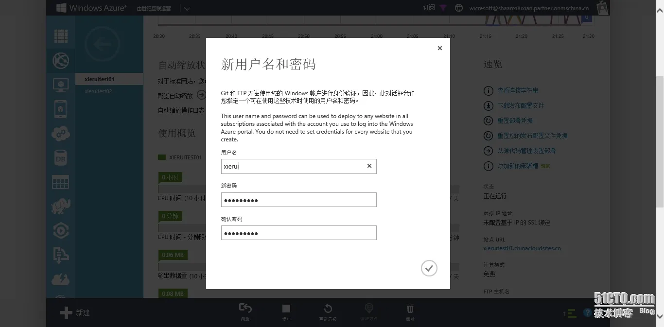Open 重置部署凭据 link

coord(515,120)
